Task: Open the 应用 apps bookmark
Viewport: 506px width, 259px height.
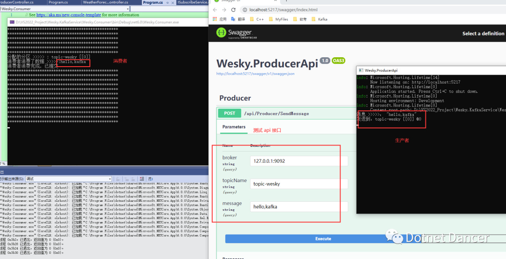Action: click(219, 19)
